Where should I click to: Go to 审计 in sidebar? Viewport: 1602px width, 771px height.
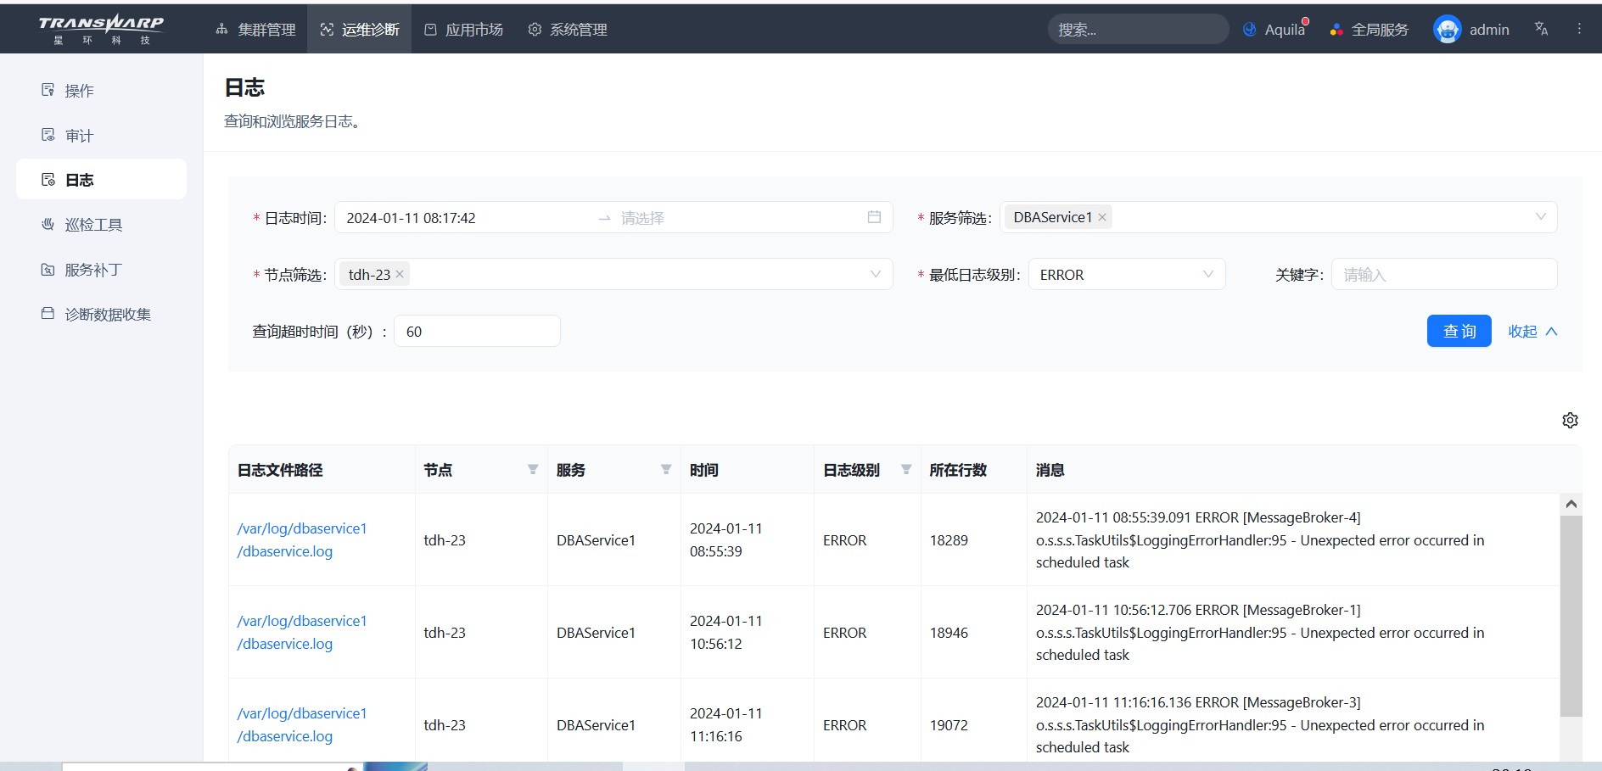tap(101, 135)
